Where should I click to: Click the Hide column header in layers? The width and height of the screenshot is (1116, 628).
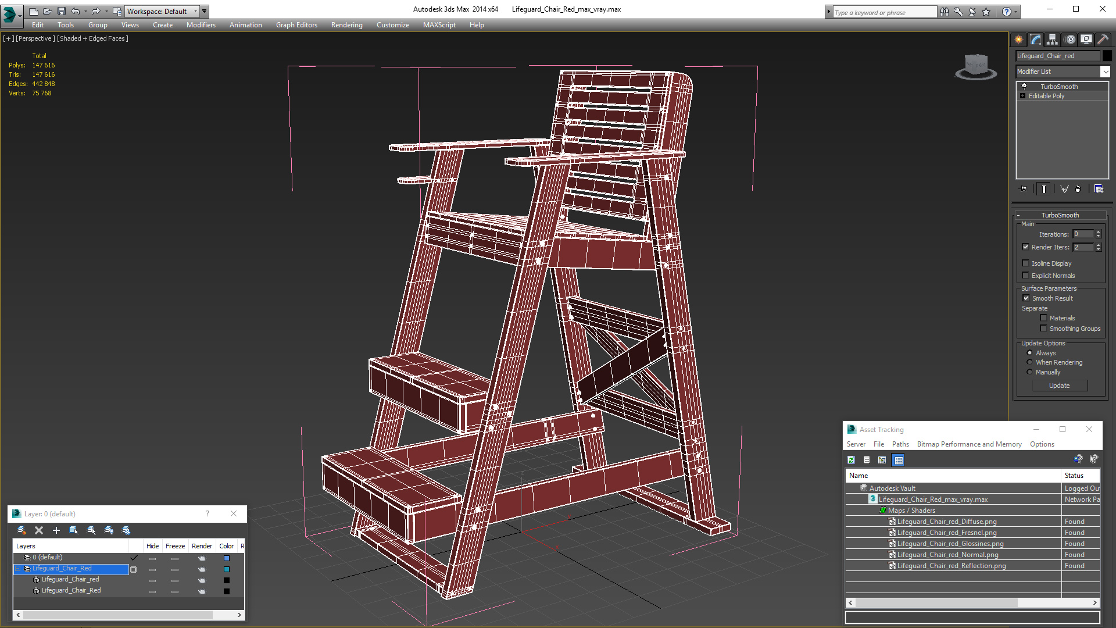pos(152,546)
